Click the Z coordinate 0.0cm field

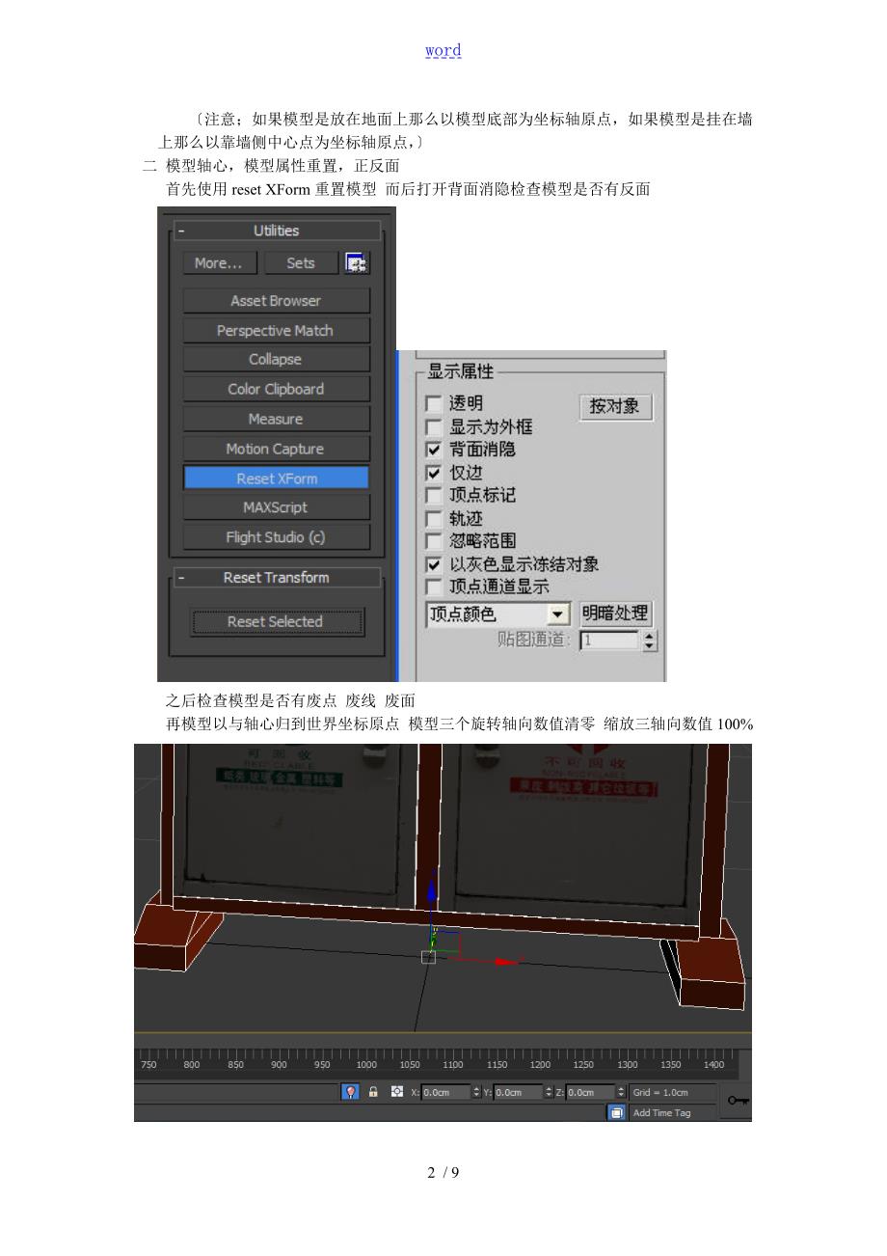click(x=590, y=1092)
